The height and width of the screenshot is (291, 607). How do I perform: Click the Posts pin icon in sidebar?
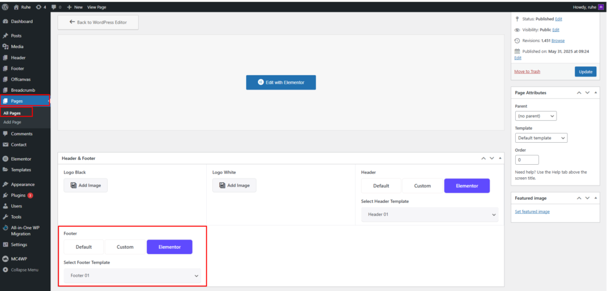point(5,36)
